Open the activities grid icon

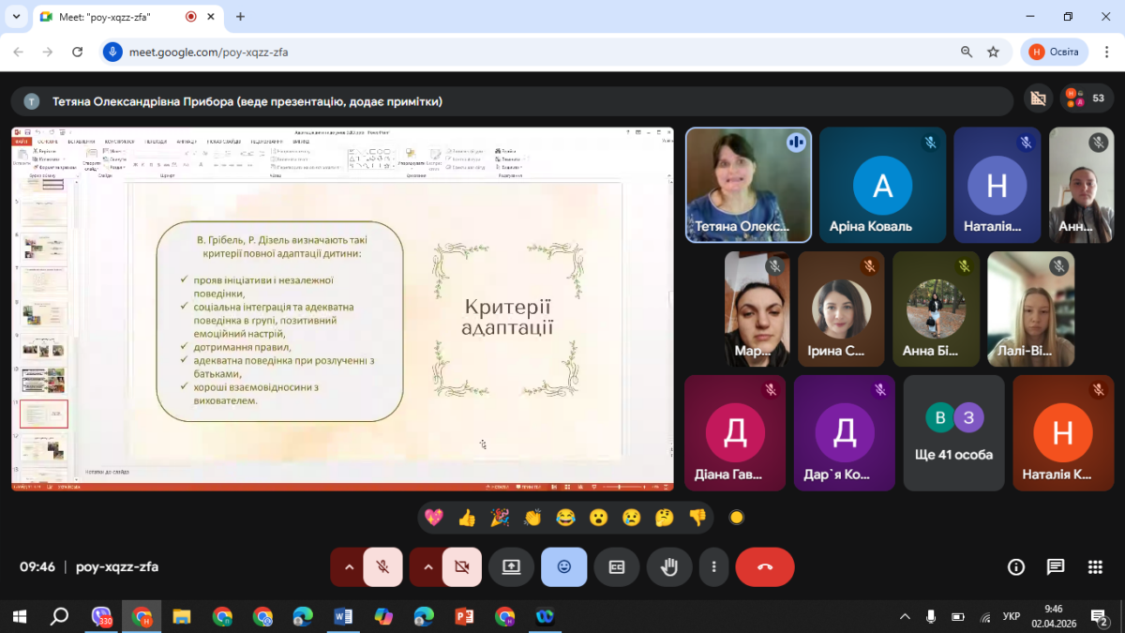point(1095,566)
